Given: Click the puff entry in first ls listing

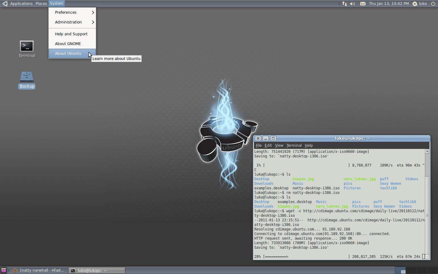Looking at the screenshot, I should pos(384,179).
